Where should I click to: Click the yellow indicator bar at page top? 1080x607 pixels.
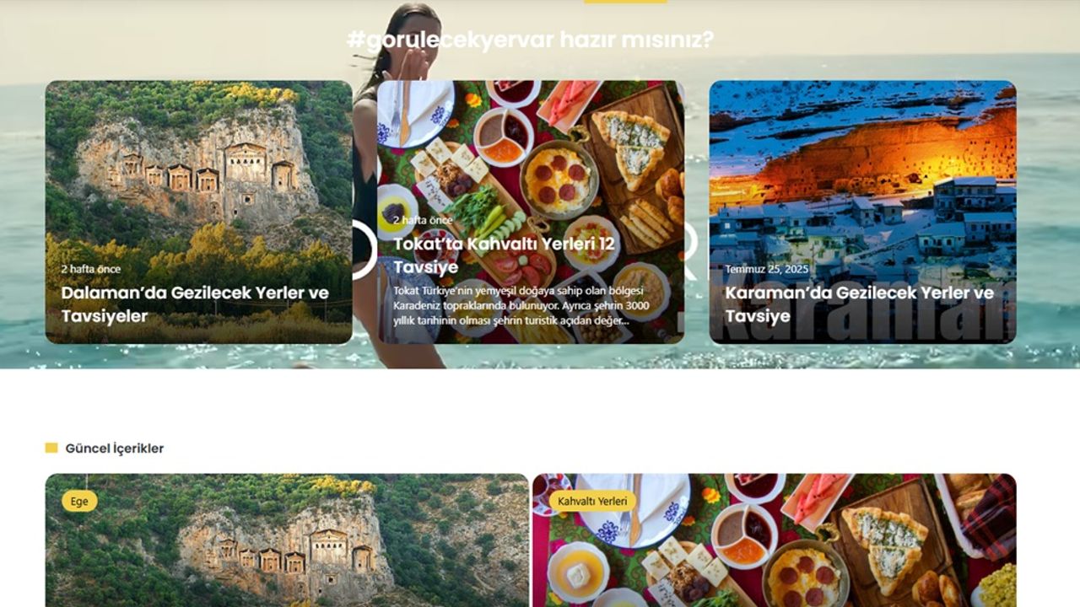tap(625, 2)
